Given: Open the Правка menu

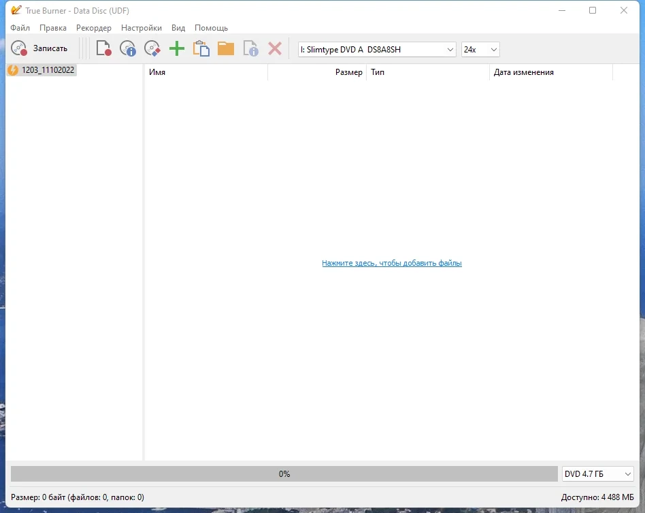Looking at the screenshot, I should click(53, 28).
